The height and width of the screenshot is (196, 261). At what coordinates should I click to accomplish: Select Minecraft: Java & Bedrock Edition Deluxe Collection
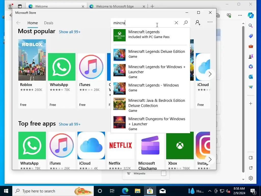(150, 105)
